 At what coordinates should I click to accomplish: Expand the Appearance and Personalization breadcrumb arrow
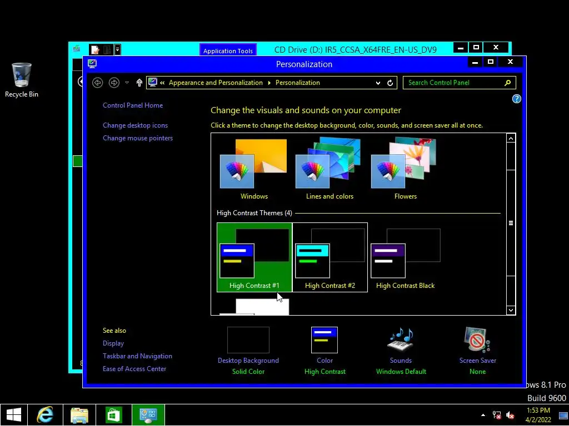[x=269, y=83]
